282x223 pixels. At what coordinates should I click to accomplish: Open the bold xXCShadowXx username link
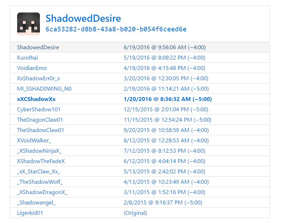click(36, 99)
